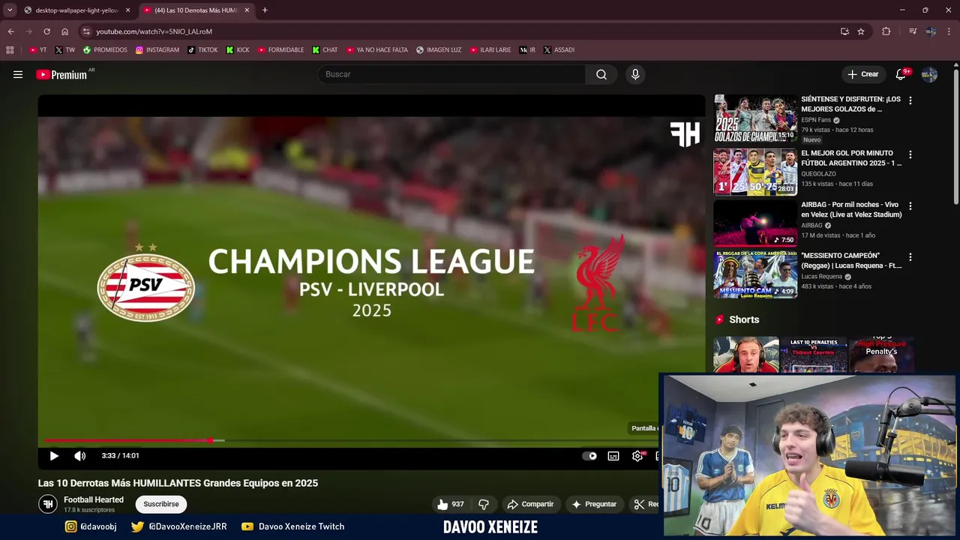The width and height of the screenshot is (960, 540).
Task: Open player settings gear
Action: pos(637,456)
